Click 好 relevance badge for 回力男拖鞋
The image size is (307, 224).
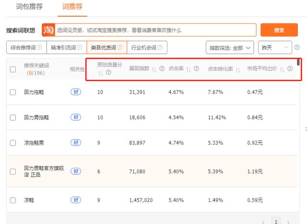pyautogui.click(x=76, y=117)
